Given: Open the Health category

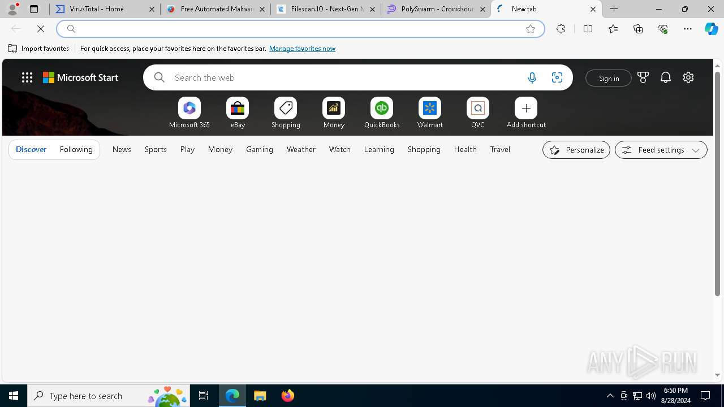Looking at the screenshot, I should click(x=465, y=150).
